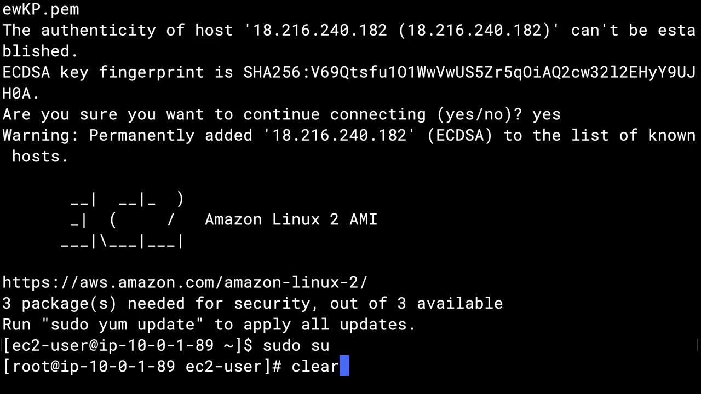
Task: Click the "H0A." fingerprint ending
Action: point(21,94)
